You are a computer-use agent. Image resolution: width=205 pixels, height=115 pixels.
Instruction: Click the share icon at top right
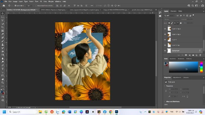point(203,6)
